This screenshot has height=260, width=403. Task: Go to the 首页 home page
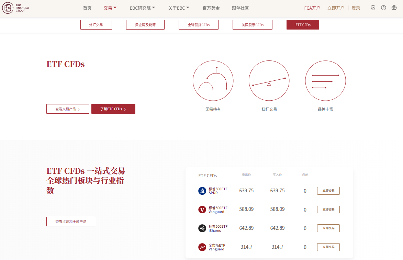pyautogui.click(x=87, y=8)
